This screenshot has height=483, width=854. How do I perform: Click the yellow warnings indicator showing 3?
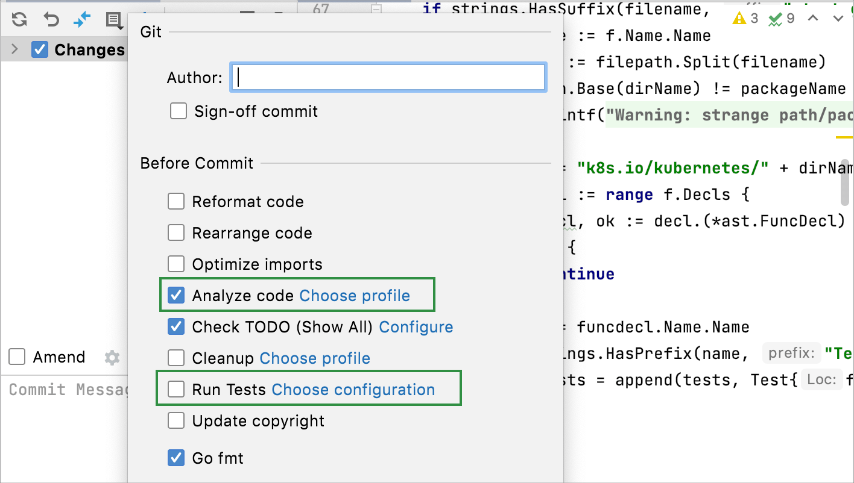[745, 19]
